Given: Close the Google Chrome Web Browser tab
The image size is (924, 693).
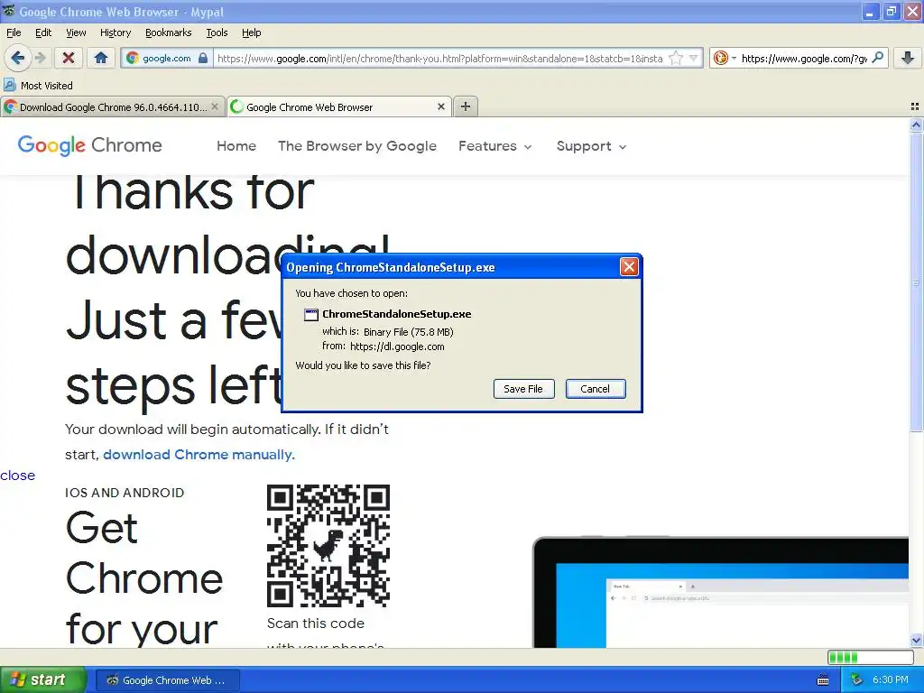Looking at the screenshot, I should coord(440,106).
